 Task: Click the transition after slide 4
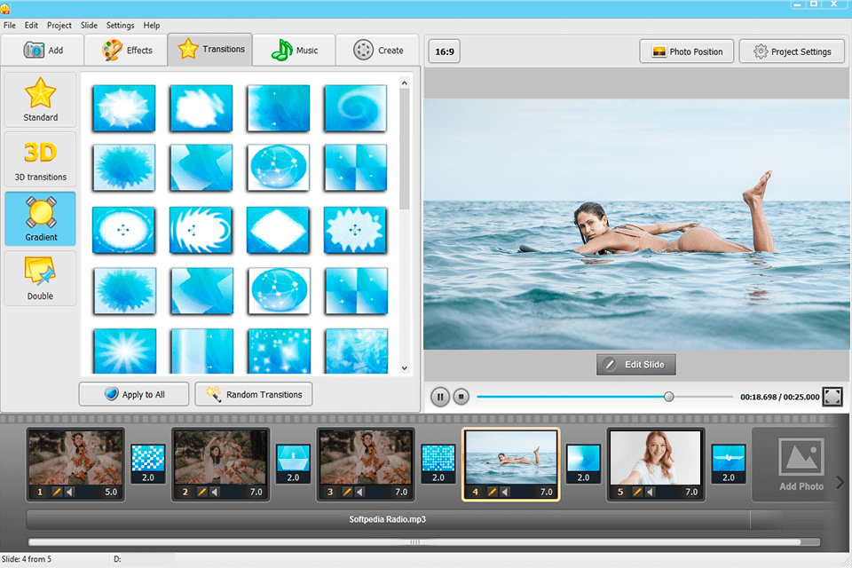tap(583, 463)
